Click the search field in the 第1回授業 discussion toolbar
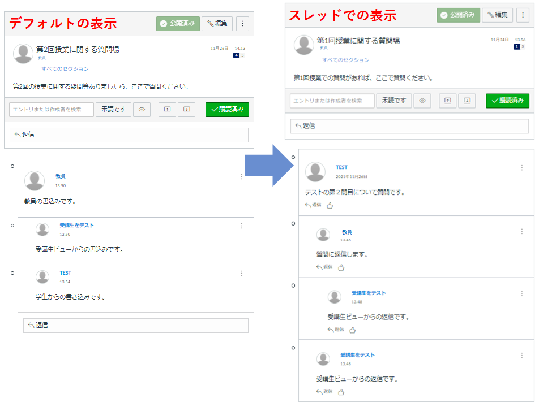Screen dimensions: 539x407 [x=332, y=101]
